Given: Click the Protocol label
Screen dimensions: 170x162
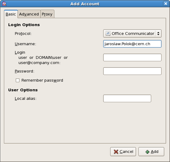Looking at the screenshot, I should click(23, 34).
